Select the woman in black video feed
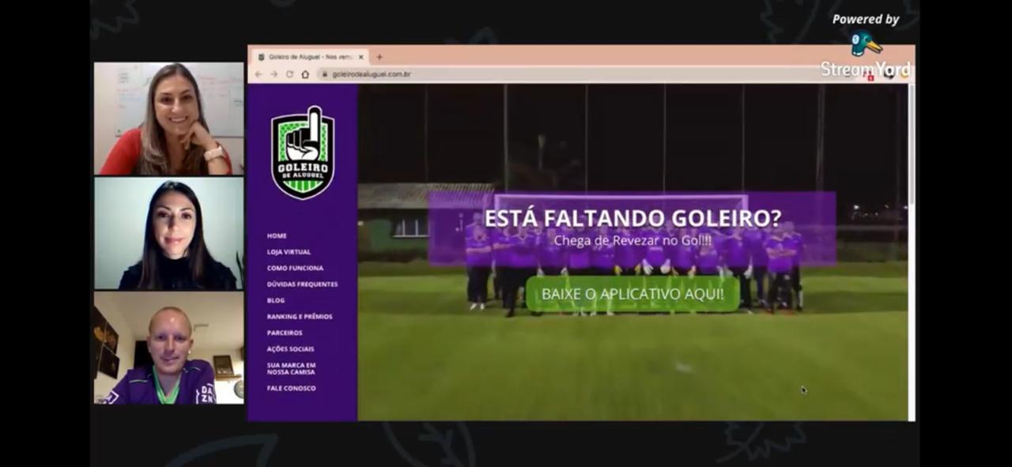 [169, 234]
